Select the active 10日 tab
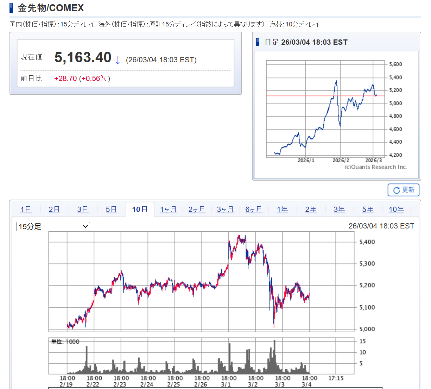 pos(140,210)
